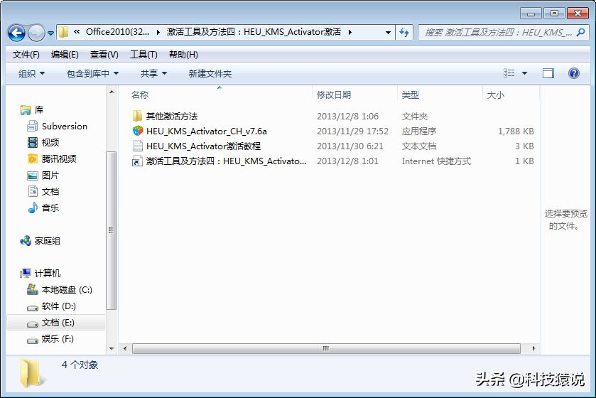Screen dimensions: 596x398
Task: Select Office2010(32... breadcrumb segment
Action: pyautogui.click(x=117, y=32)
